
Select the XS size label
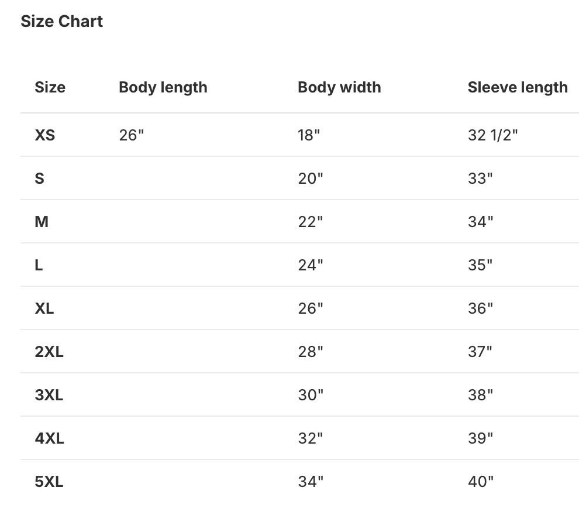pyautogui.click(x=44, y=135)
